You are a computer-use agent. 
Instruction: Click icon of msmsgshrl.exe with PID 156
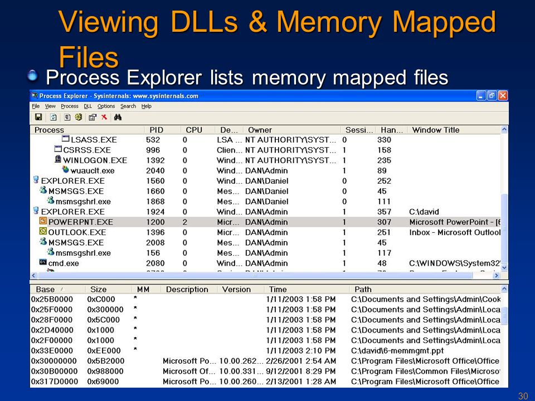[51, 252]
